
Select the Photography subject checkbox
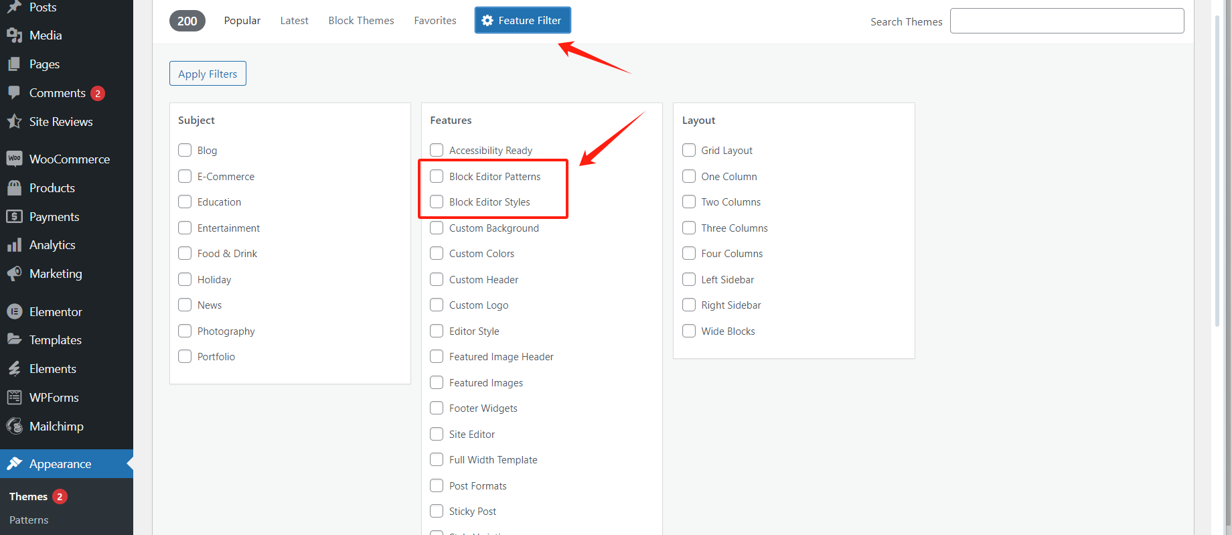pos(185,331)
